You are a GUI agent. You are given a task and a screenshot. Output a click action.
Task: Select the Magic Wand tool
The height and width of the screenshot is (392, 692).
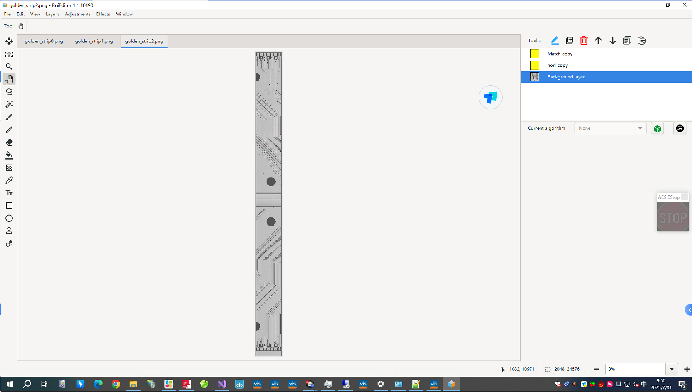[9, 104]
